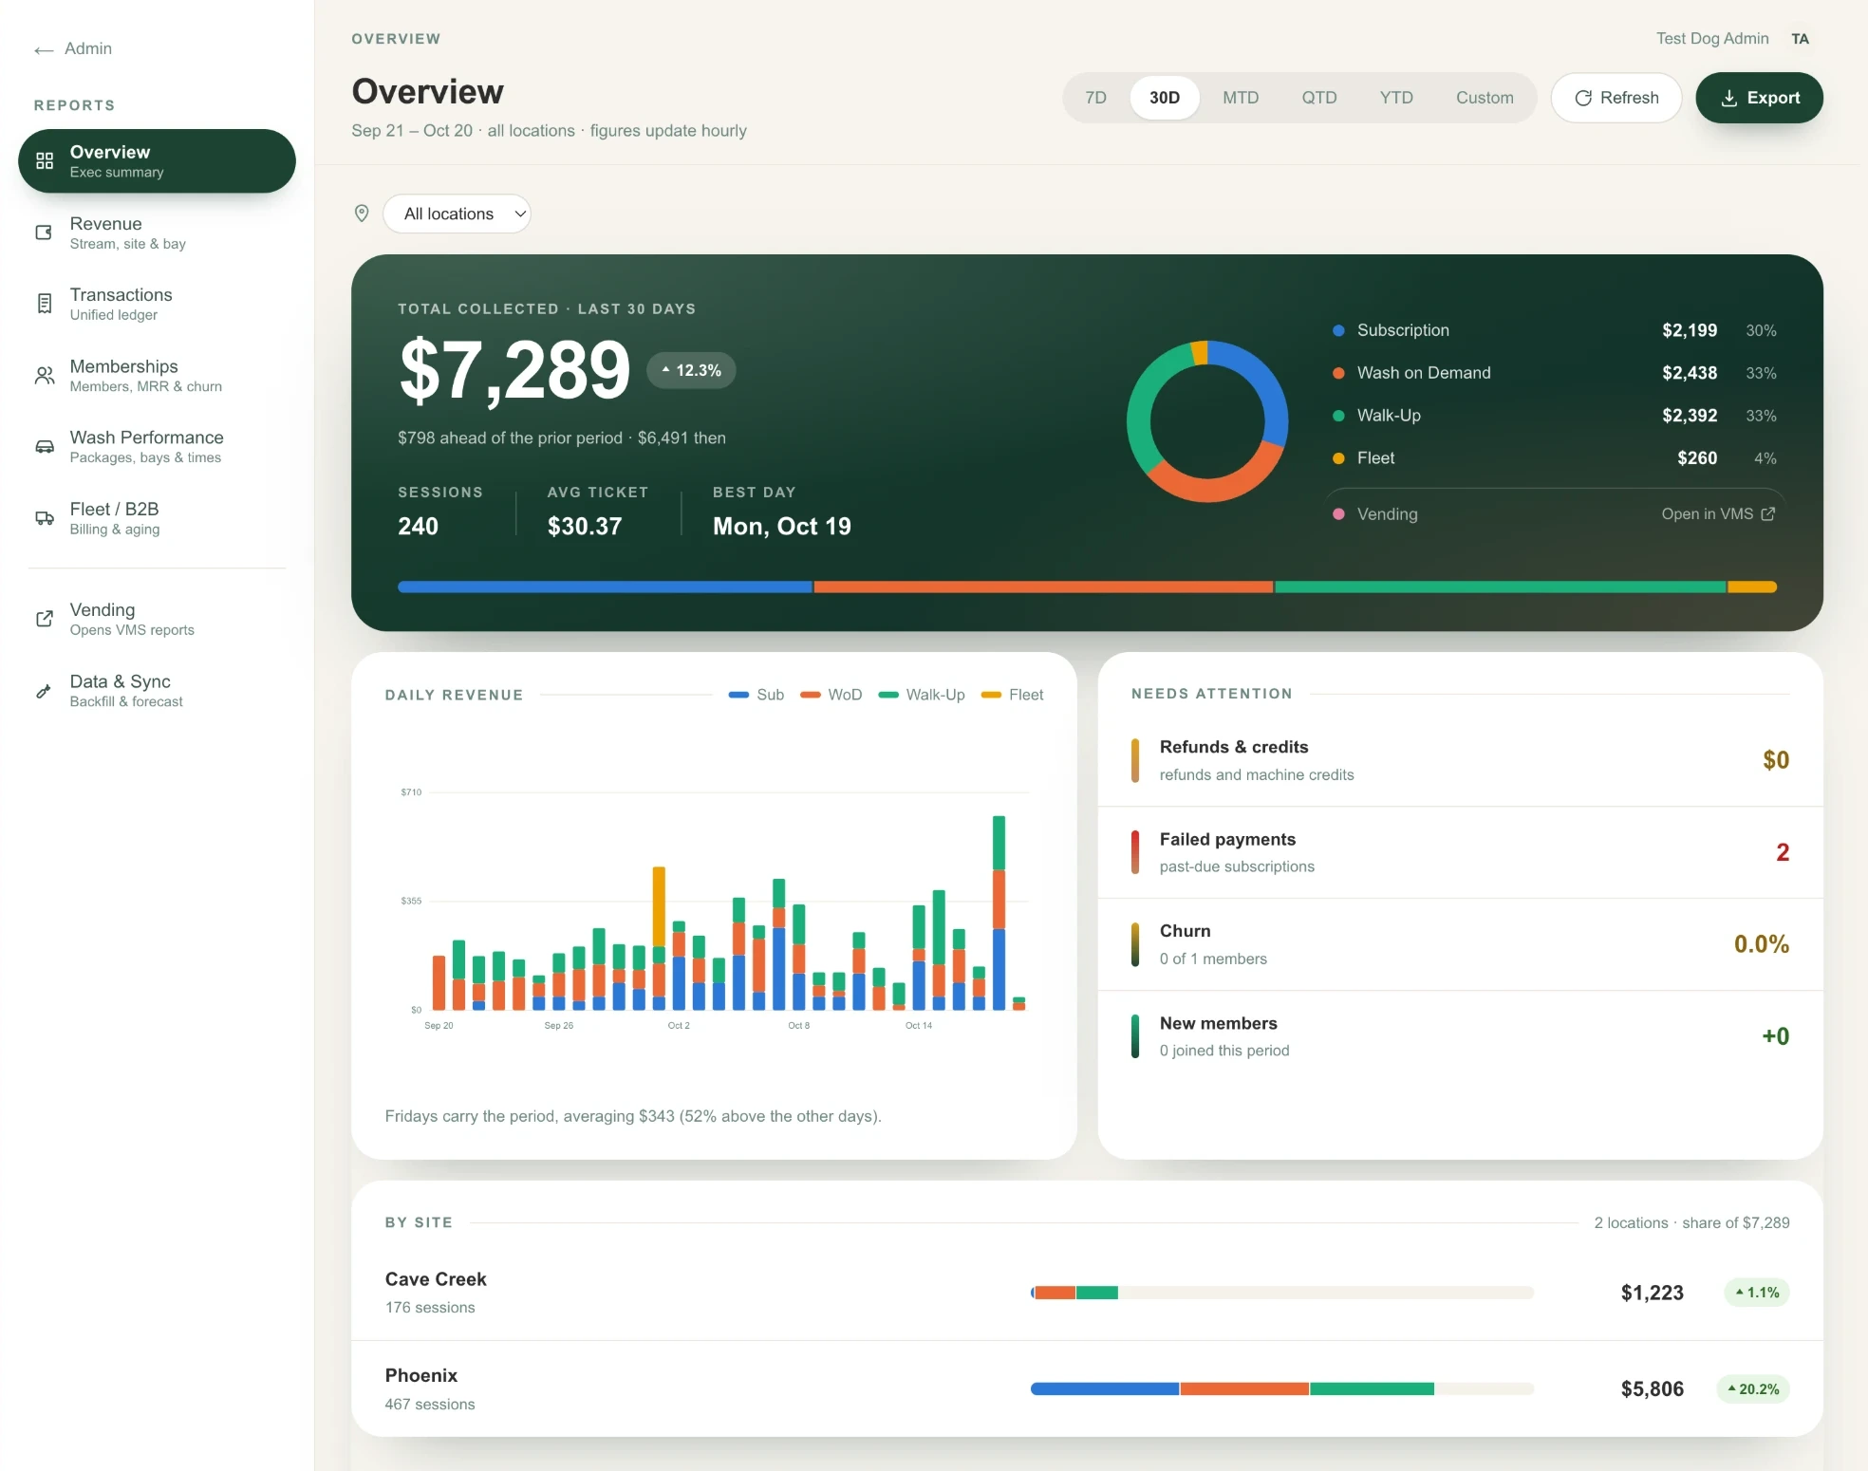Click the revenue donut chart
1868x1471 pixels.
[x=1207, y=421]
